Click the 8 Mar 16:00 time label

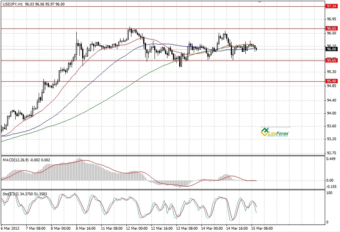[x=86, y=228]
